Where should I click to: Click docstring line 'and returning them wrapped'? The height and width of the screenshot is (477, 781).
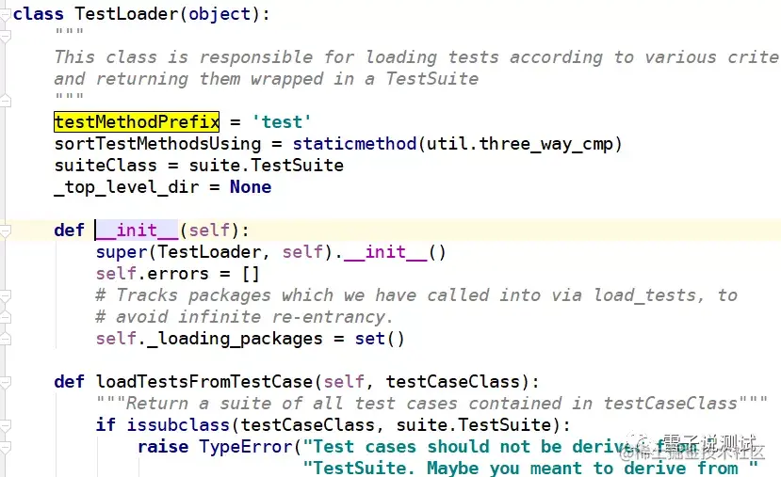pos(267,79)
